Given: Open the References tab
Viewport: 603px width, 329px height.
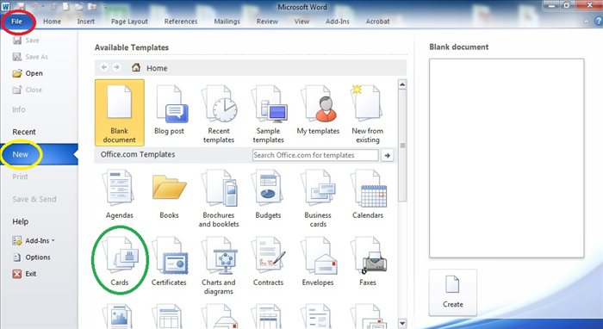Looking at the screenshot, I should pyautogui.click(x=181, y=22).
